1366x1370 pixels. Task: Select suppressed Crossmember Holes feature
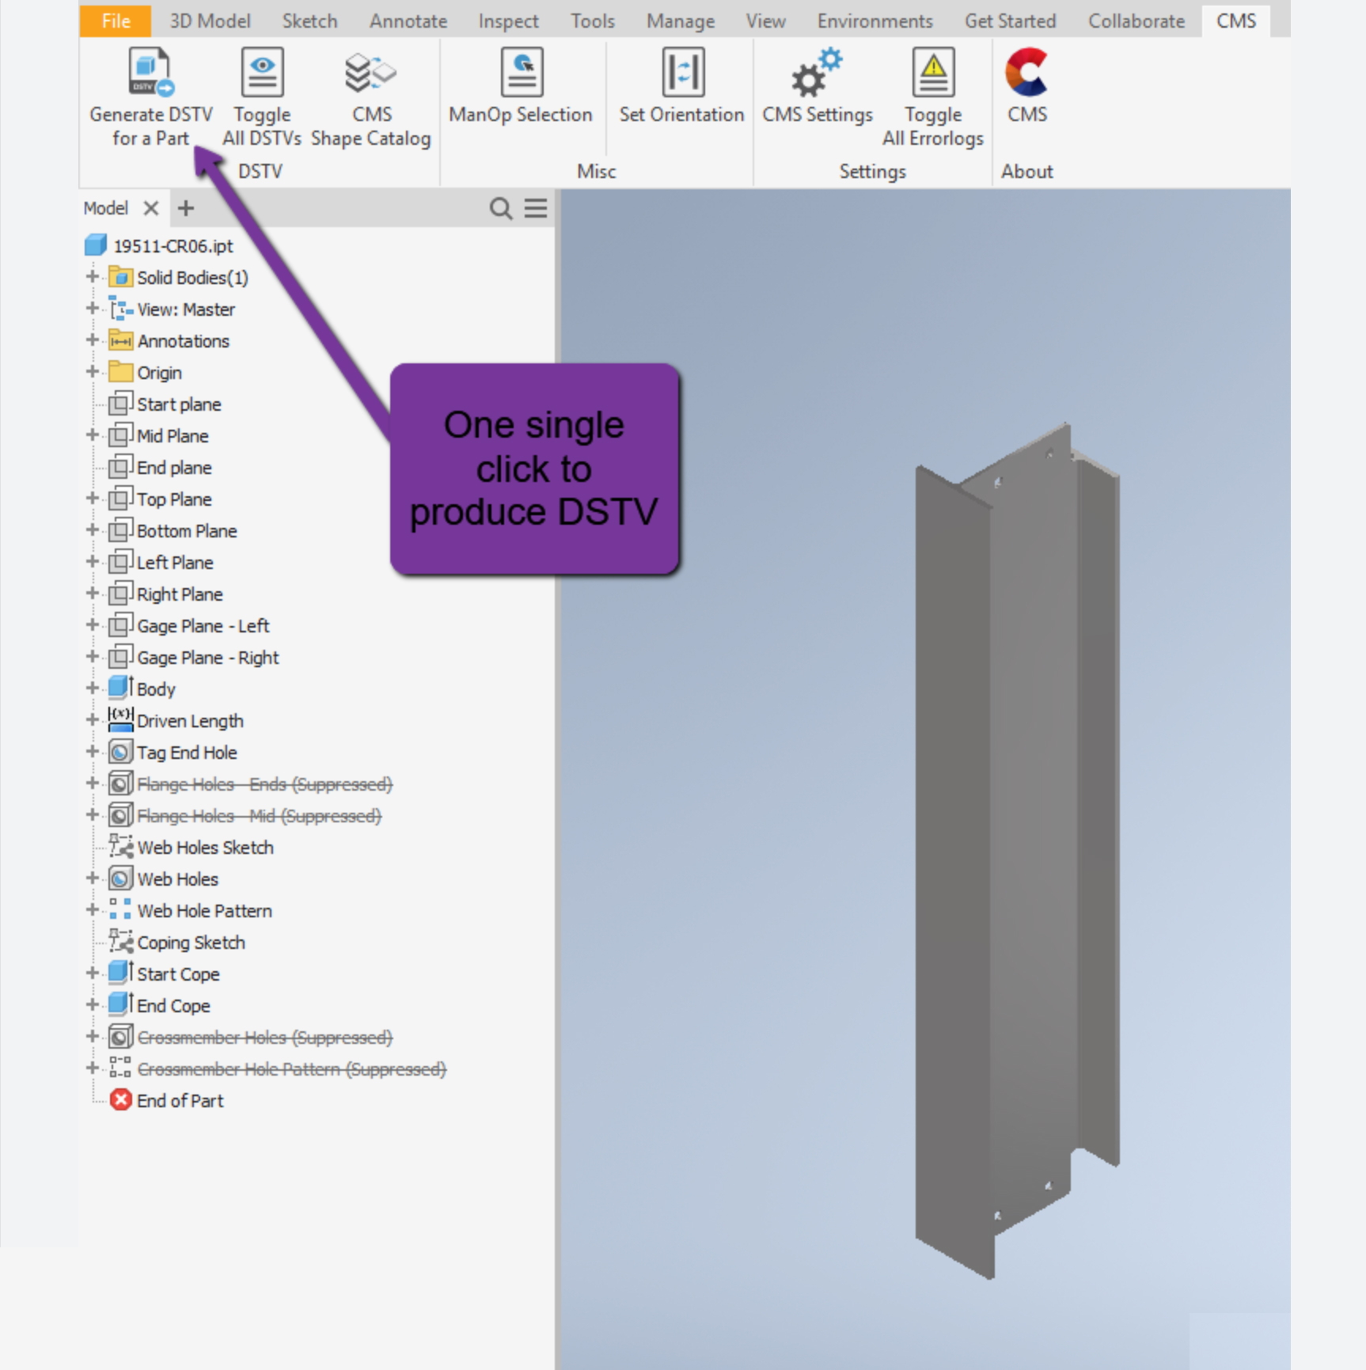pos(265,1038)
